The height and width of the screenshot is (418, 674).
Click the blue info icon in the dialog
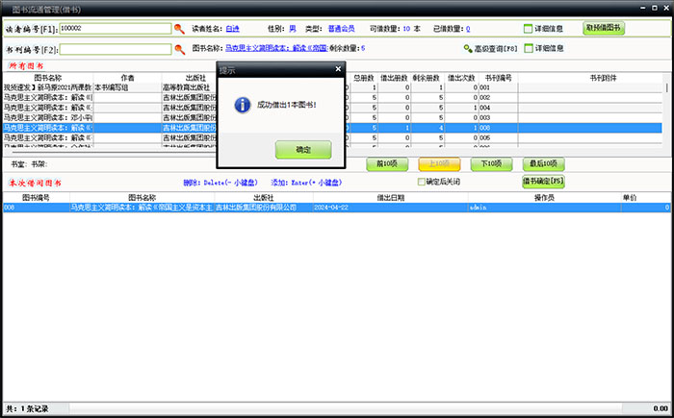click(x=243, y=105)
